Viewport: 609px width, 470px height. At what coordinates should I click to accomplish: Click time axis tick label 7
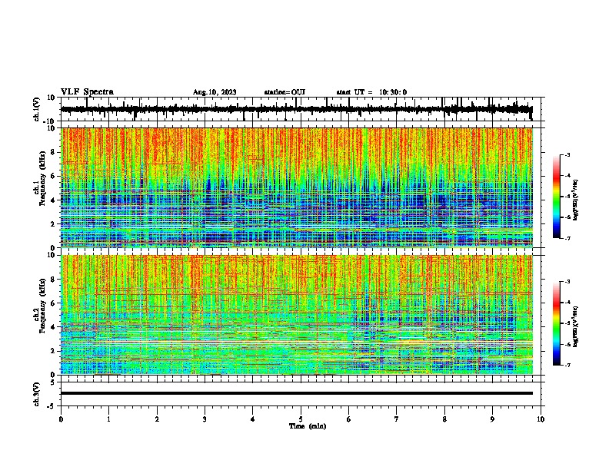pos(397,419)
